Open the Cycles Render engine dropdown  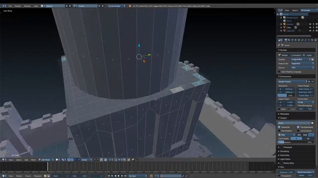(x=116, y=6)
